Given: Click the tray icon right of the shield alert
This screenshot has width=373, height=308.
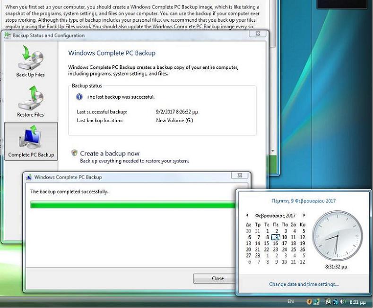Looking at the screenshot, I should (x=317, y=301).
